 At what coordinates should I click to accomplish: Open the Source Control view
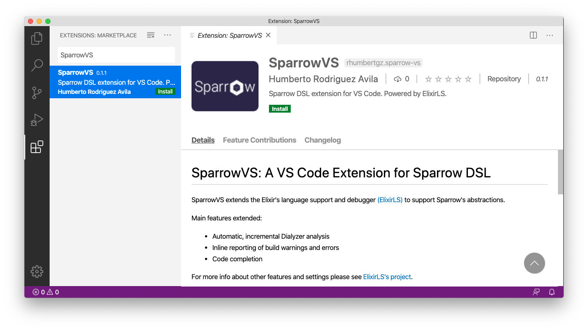37,93
